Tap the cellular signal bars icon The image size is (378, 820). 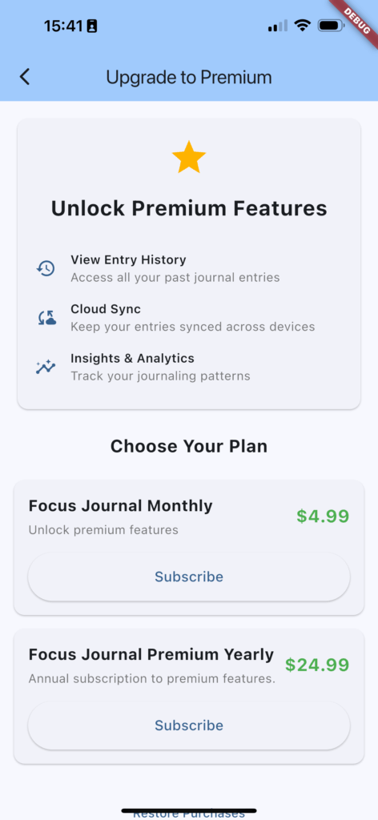pyautogui.click(x=278, y=26)
